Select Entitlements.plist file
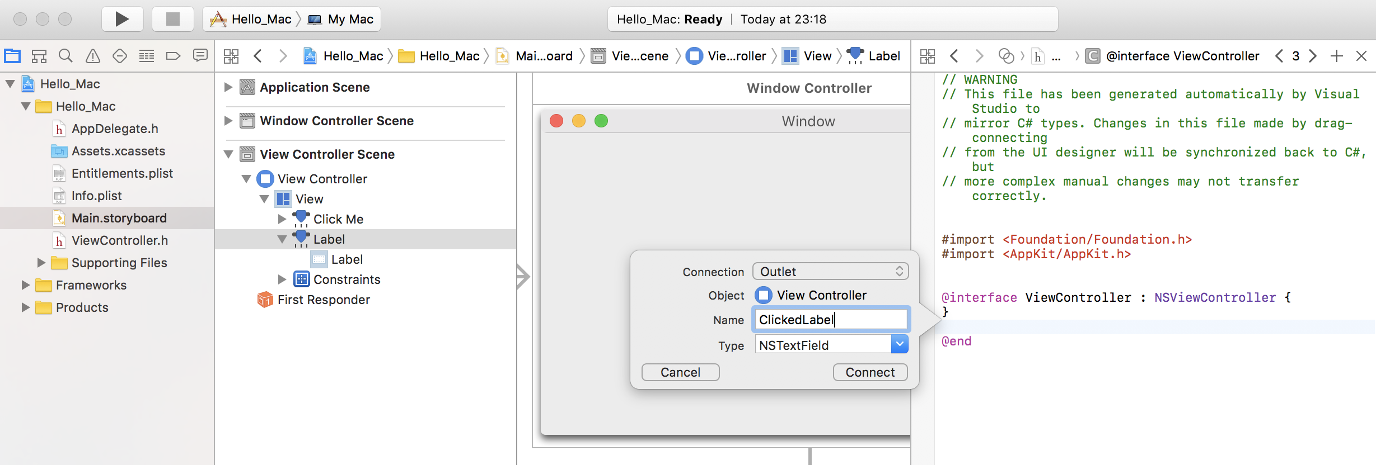 122,173
